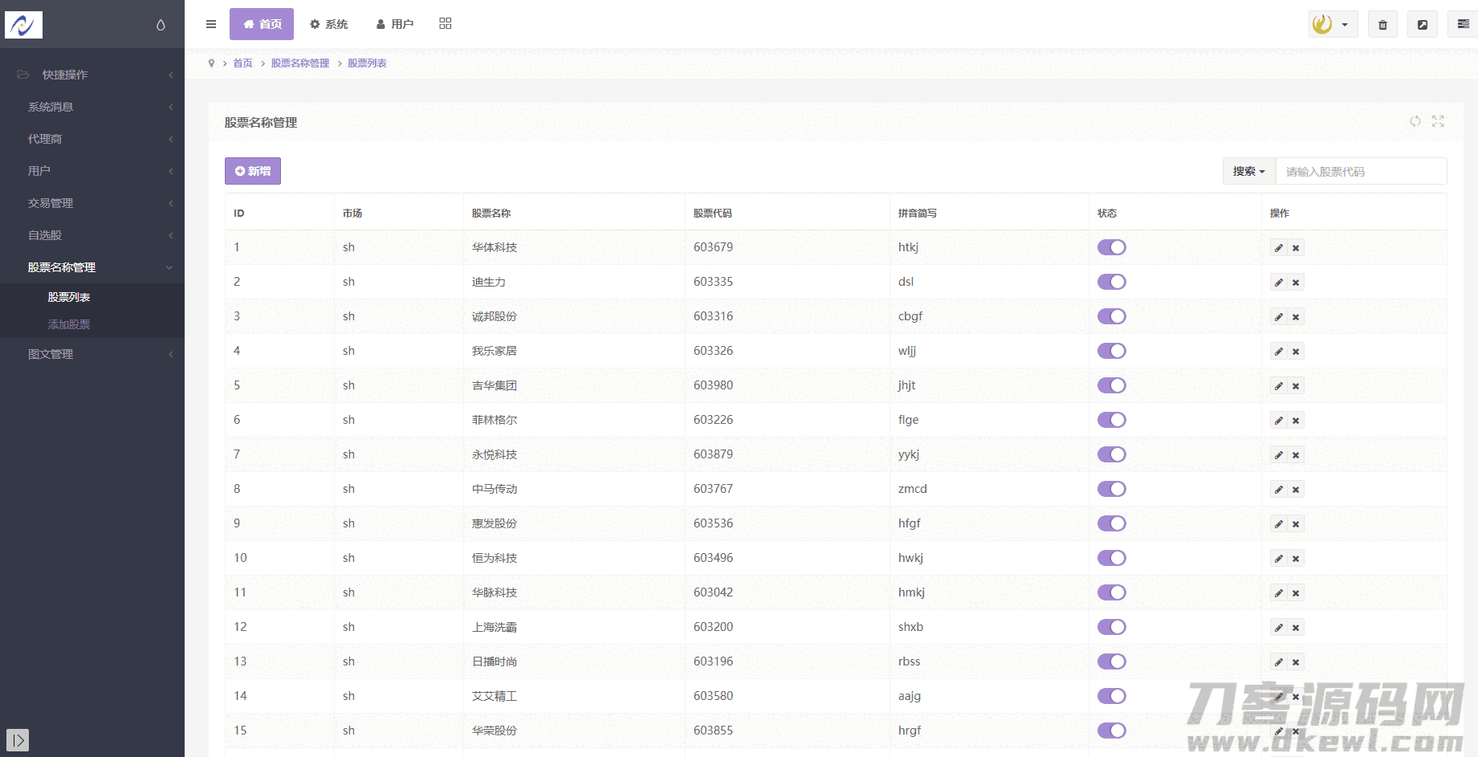Open 添加股票 sidebar submenu item
The image size is (1478, 757).
69,324
